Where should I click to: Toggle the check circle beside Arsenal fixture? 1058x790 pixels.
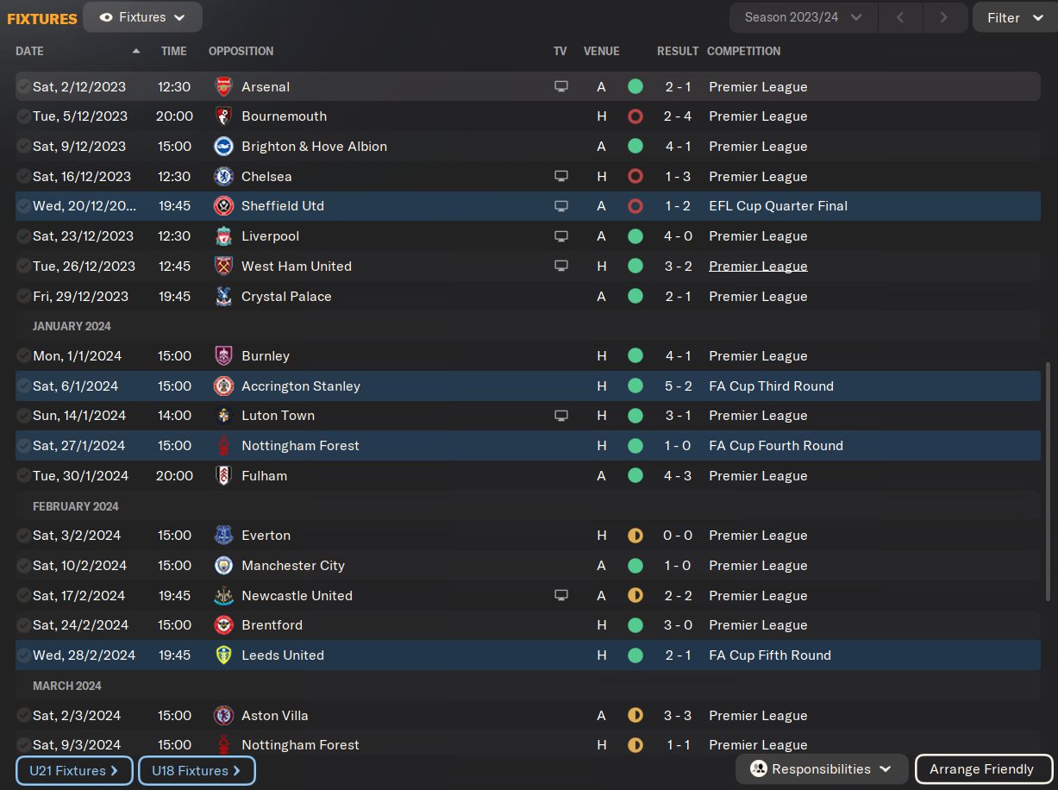pyautogui.click(x=23, y=87)
